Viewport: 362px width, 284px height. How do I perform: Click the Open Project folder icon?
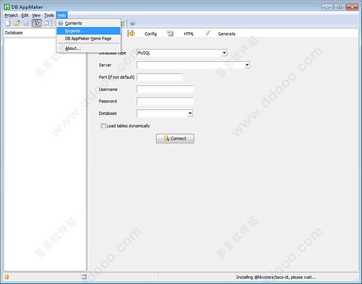17,23
